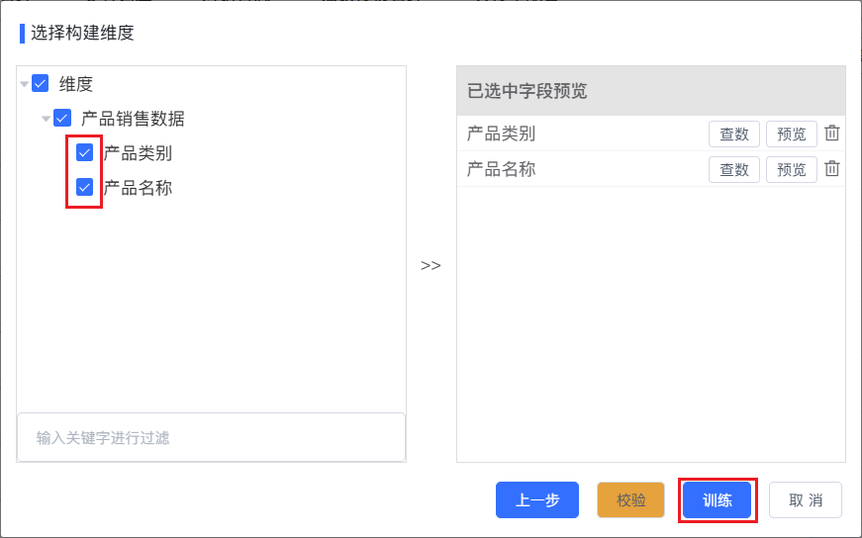862x538 pixels.
Task: Toggle the 产品类别 checkbox
Action: click(84, 152)
